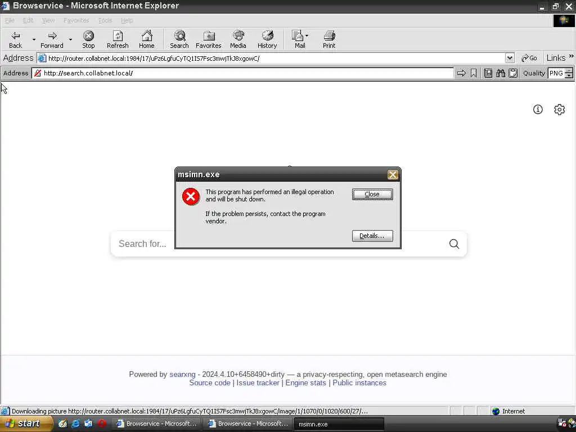Open the Back button history dropdown arrow

coord(34,39)
